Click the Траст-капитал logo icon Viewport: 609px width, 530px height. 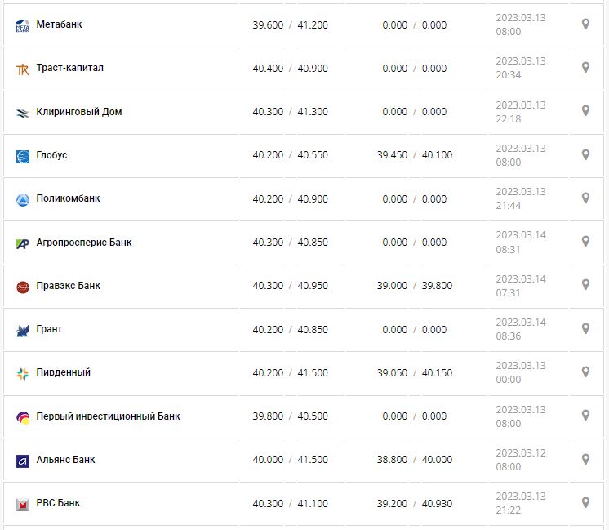click(23, 69)
